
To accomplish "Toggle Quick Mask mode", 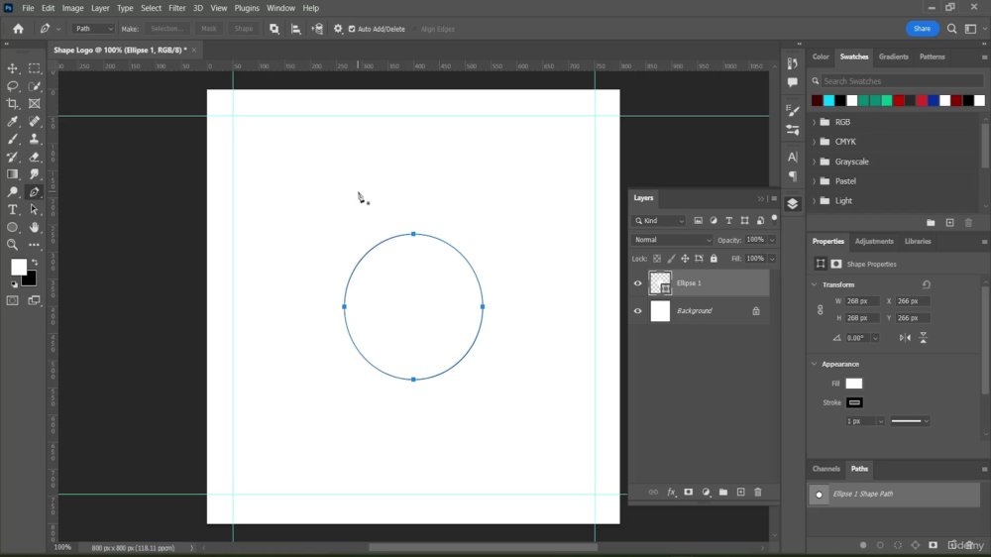I will tap(13, 300).
